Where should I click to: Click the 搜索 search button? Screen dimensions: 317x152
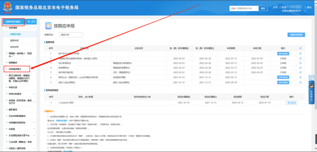click(263, 9)
